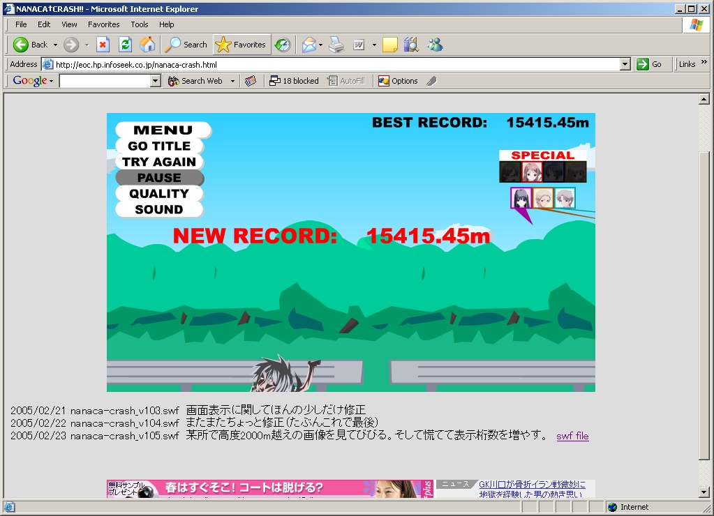The width and height of the screenshot is (714, 516).
Task: Toggle the game SOUND button
Action: tap(159, 209)
